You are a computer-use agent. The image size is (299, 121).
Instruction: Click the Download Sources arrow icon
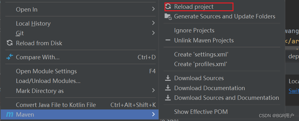tap(168, 78)
